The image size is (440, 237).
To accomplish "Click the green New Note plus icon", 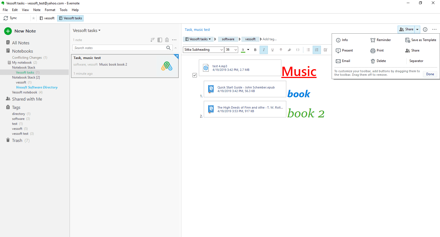I will (8, 31).
